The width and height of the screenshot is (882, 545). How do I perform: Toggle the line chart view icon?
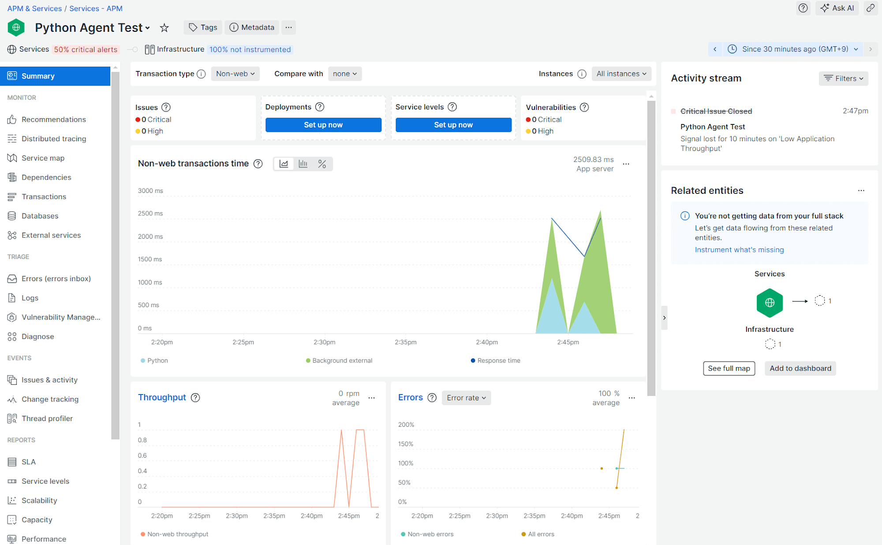[x=284, y=164]
